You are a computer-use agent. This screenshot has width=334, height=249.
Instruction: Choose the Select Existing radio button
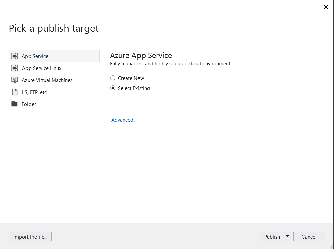(x=113, y=88)
